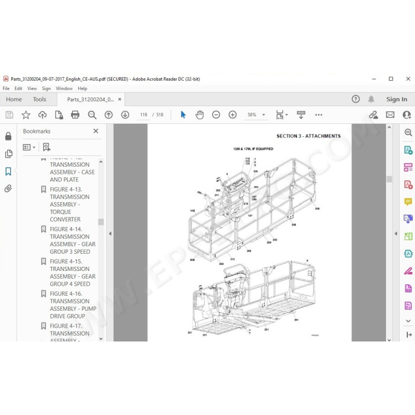Click the document vertical scrollbar thumb
Image resolution: width=415 pixels, height=415 pixels.
coord(389,179)
